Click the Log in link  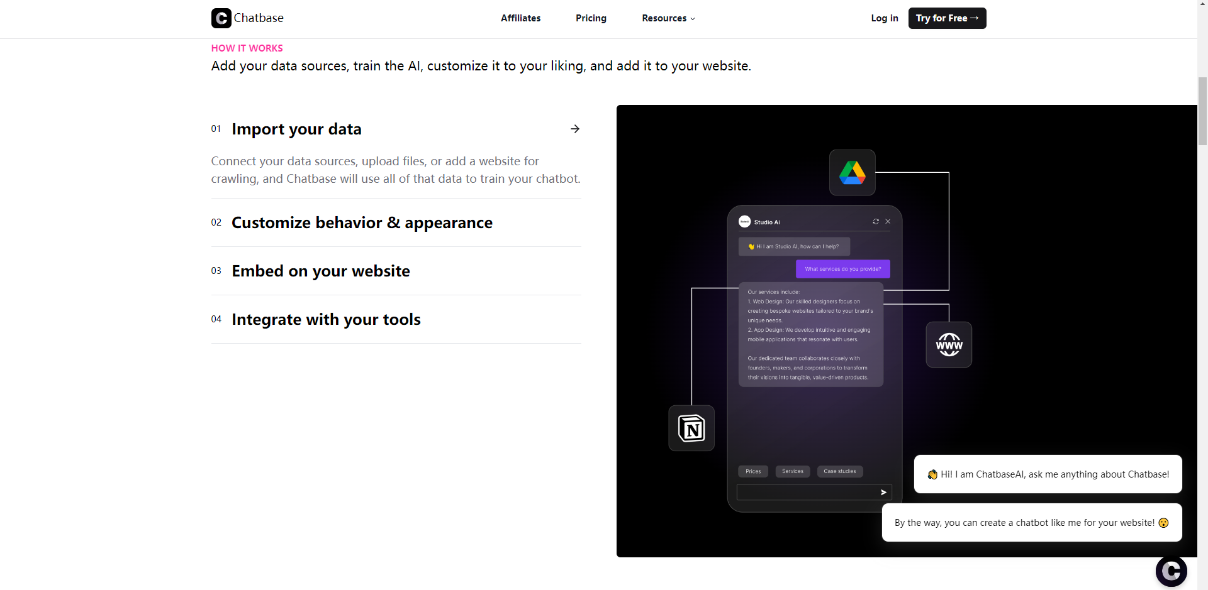point(885,18)
